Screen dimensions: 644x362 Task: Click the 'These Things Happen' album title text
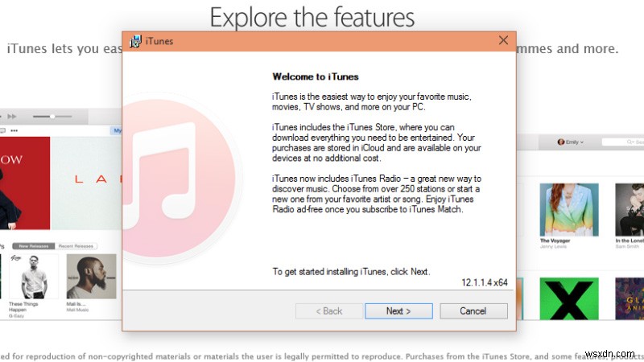(23, 306)
